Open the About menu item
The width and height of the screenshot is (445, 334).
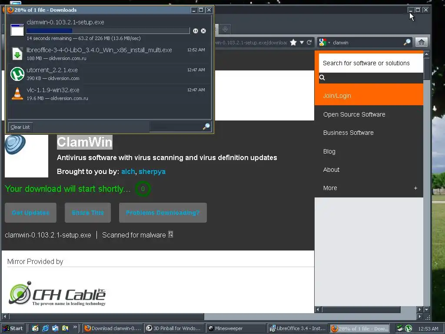[331, 170]
